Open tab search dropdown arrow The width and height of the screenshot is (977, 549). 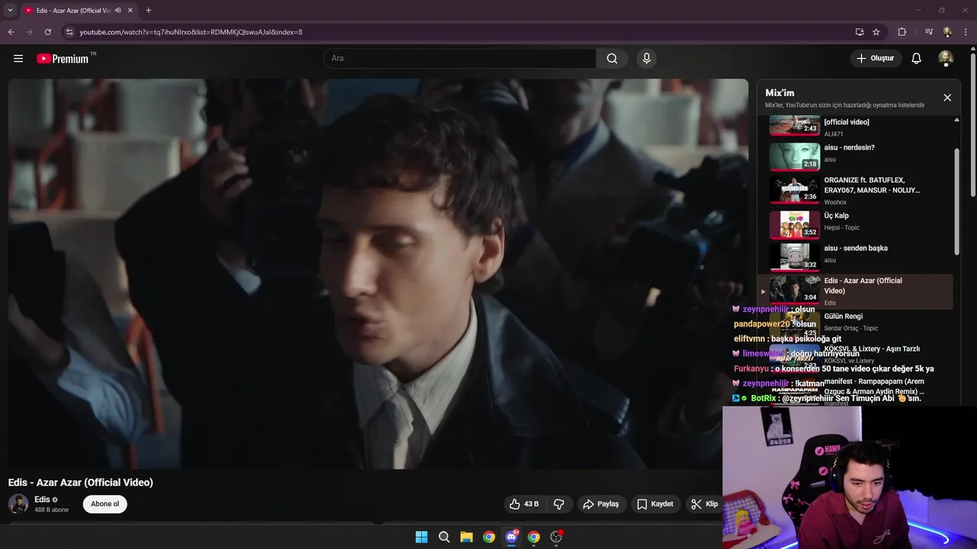coord(10,11)
